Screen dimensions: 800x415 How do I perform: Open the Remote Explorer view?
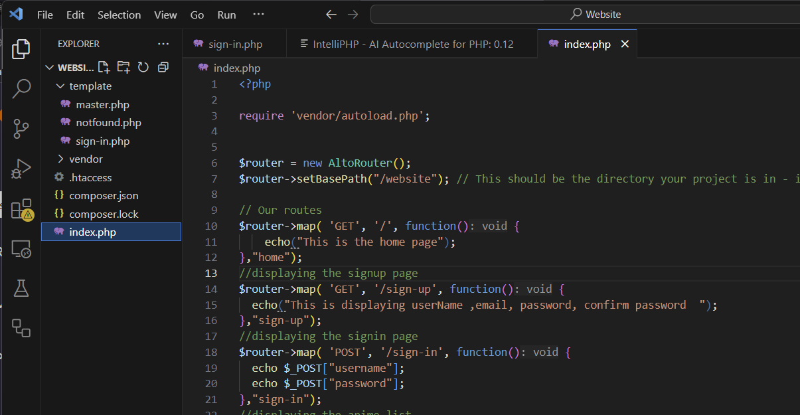21,248
